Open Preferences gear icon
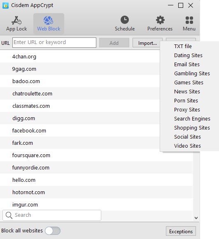Image resolution: width=219 pixels, height=239 pixels. click(x=160, y=20)
